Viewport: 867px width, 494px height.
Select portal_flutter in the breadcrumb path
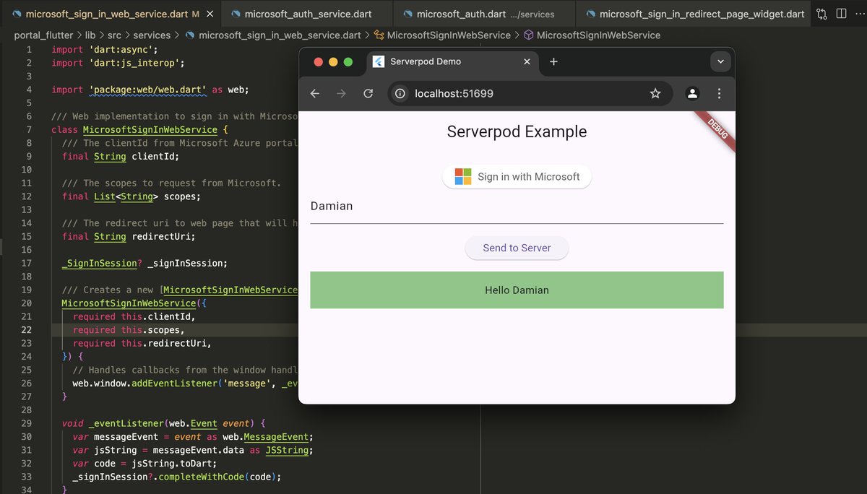coord(43,35)
